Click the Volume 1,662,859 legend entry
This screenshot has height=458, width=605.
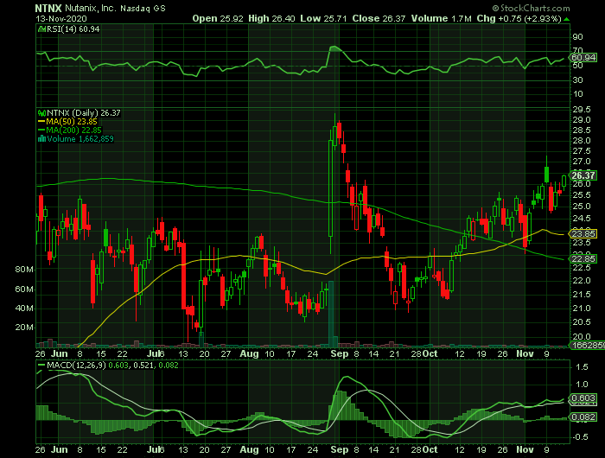(80, 139)
